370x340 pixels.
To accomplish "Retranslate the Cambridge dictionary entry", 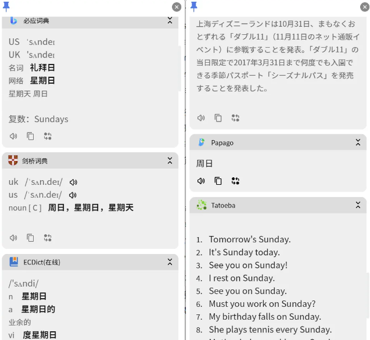I will click(x=48, y=238).
